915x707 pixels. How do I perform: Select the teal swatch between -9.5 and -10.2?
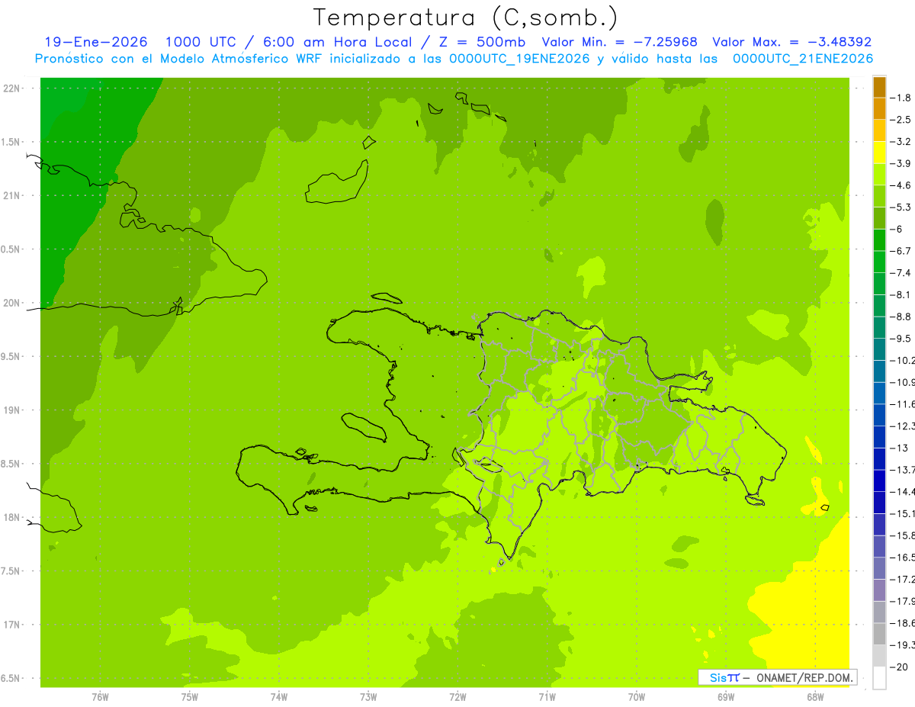(x=879, y=349)
